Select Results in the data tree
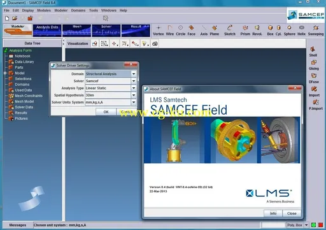This screenshot has width=326, height=230. click(x=21, y=113)
